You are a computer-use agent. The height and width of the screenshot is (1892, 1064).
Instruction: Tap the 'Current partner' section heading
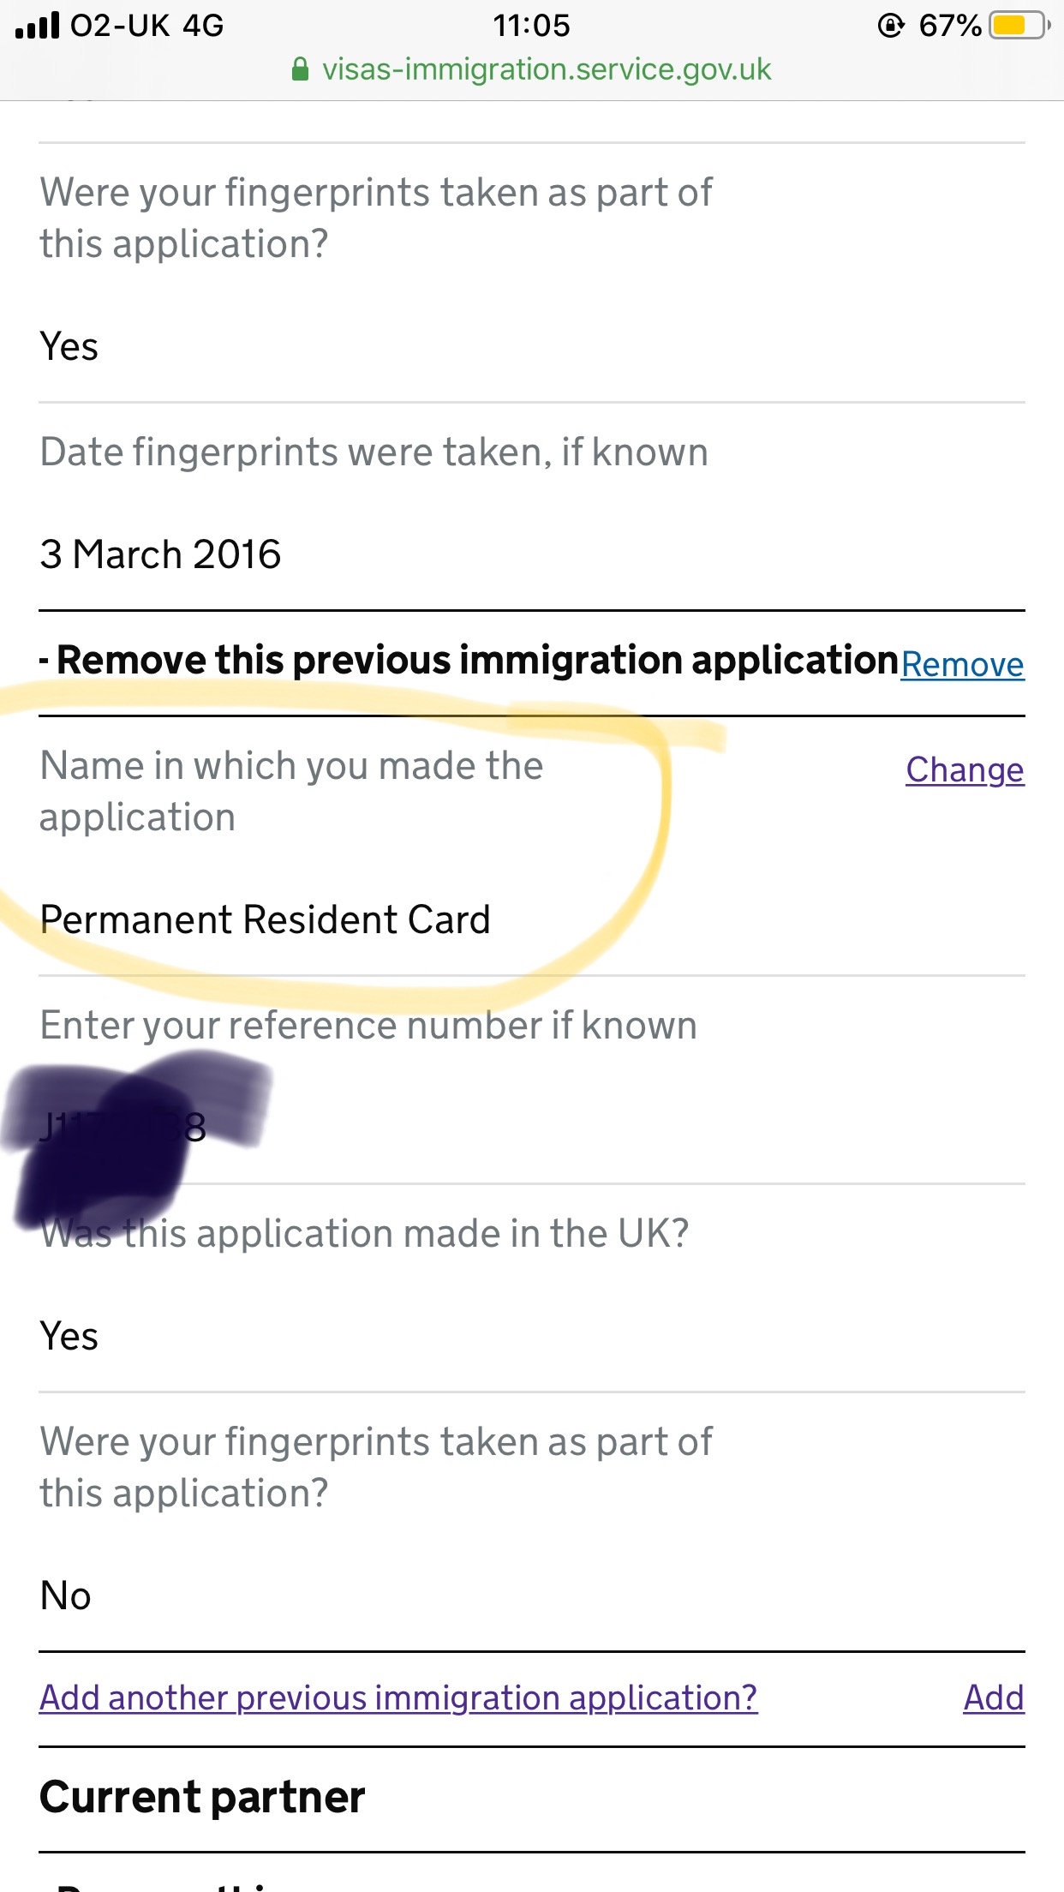click(202, 1797)
